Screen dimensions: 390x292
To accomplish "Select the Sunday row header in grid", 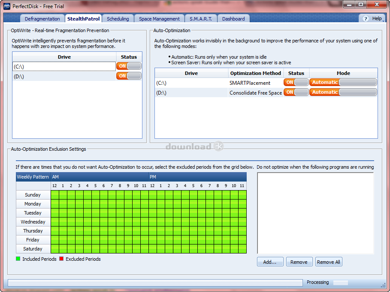I will [x=33, y=195].
